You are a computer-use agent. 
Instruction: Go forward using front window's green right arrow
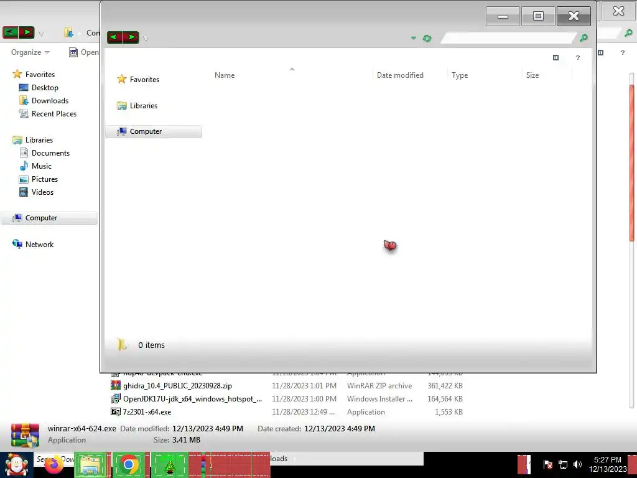point(131,37)
